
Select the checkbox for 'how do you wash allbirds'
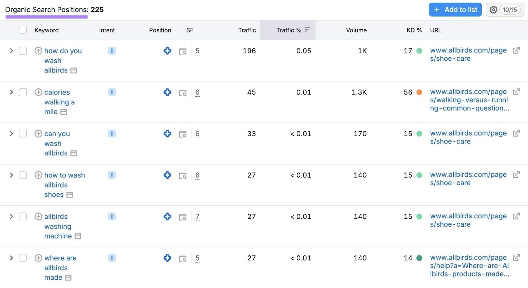click(x=23, y=51)
